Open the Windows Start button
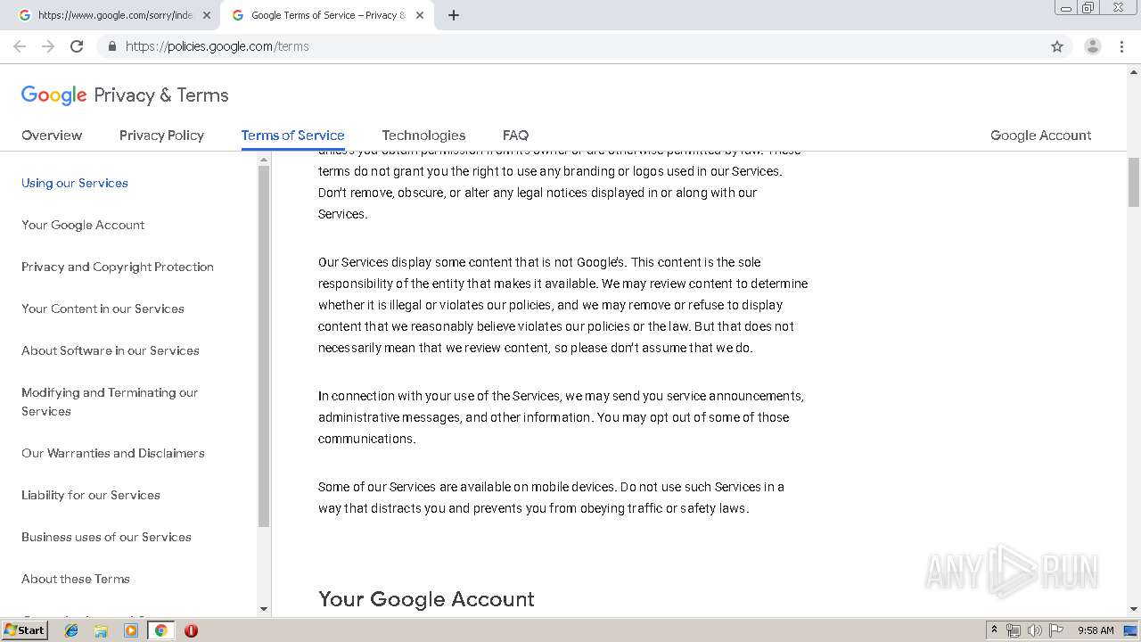The height and width of the screenshot is (642, 1141). click(x=24, y=630)
